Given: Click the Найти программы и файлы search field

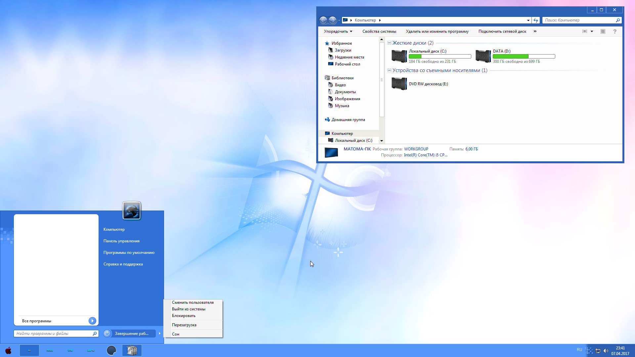Looking at the screenshot, I should click(56, 334).
